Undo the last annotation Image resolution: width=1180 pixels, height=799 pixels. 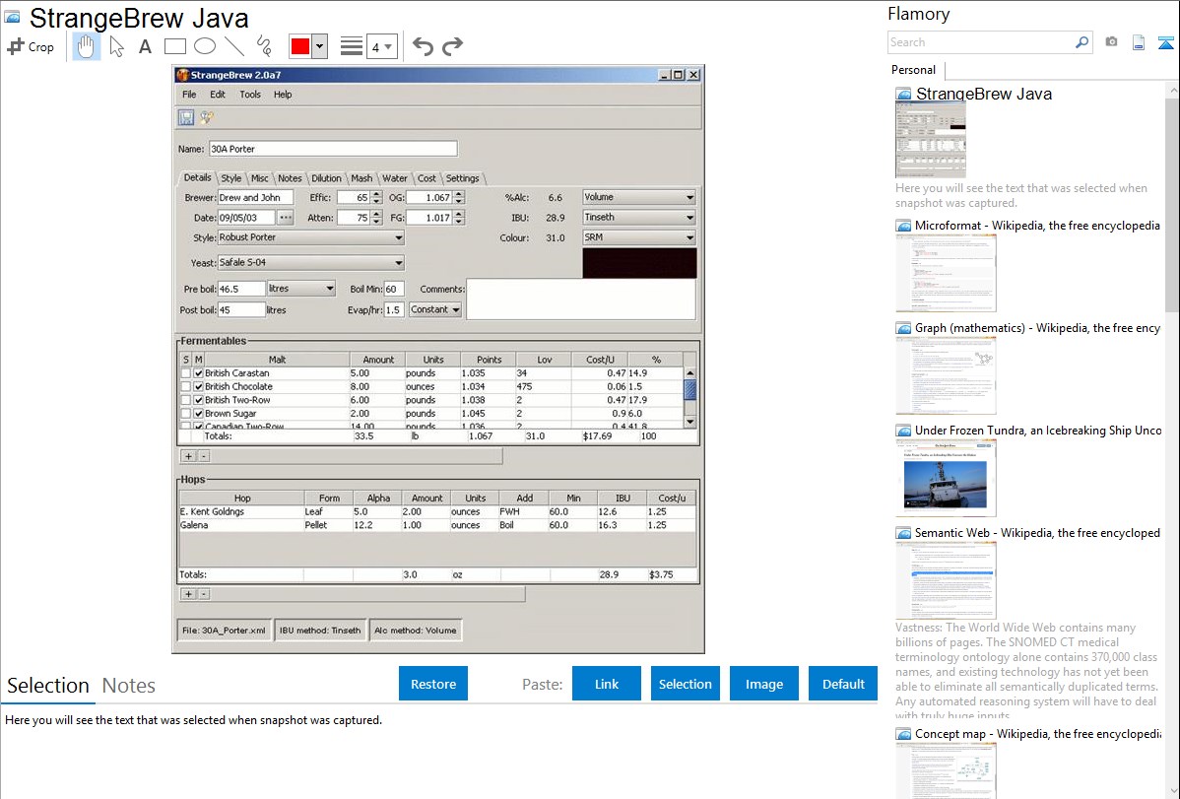click(423, 46)
